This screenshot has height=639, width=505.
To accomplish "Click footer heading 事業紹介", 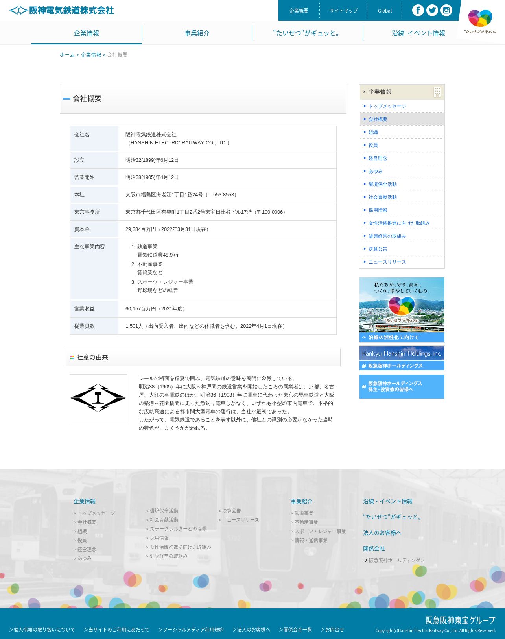I will point(302,501).
